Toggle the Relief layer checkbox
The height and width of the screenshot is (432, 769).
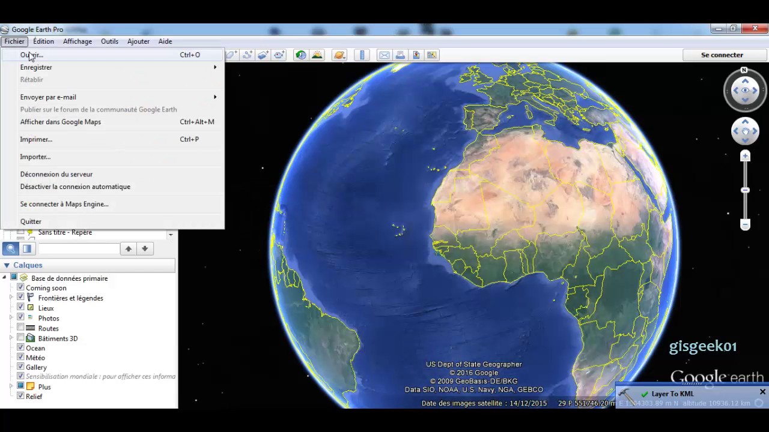click(x=20, y=396)
